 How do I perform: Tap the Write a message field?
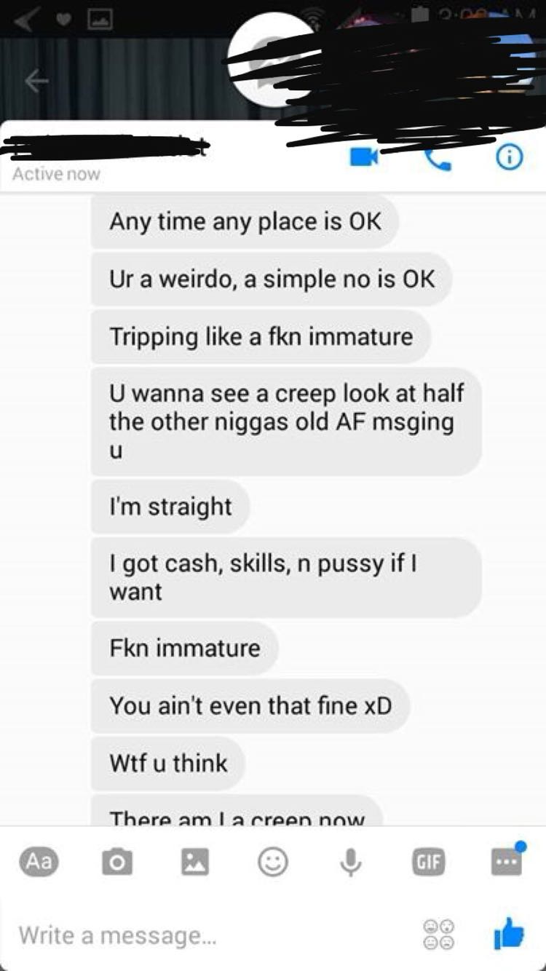pos(211,935)
